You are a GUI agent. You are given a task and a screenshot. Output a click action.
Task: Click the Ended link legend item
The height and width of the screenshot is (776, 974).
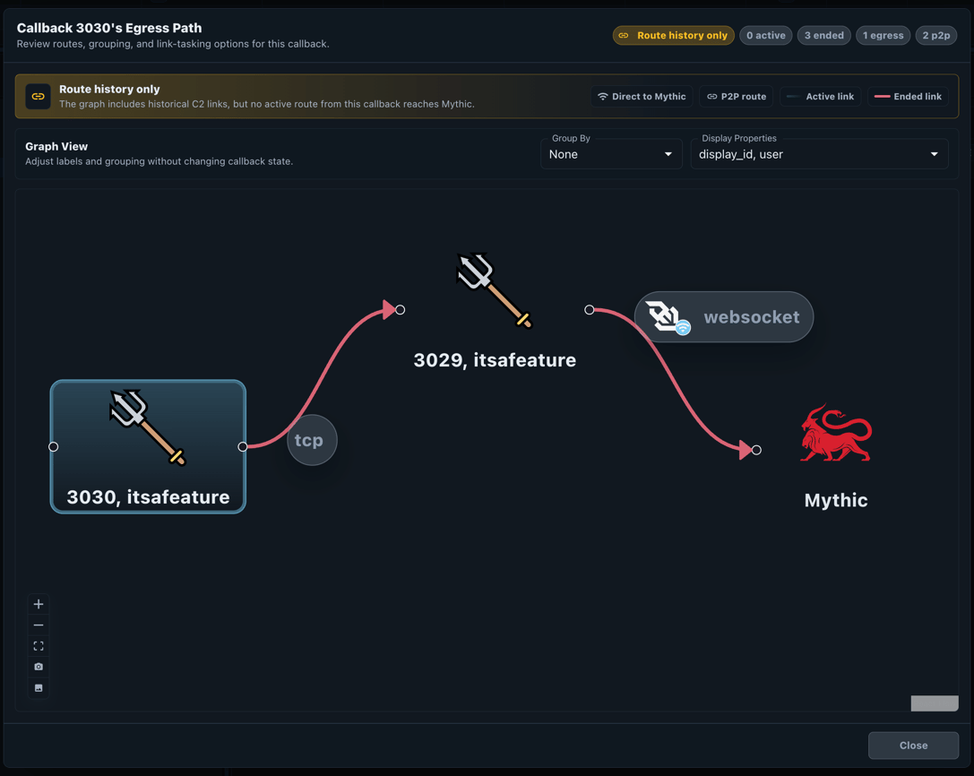click(908, 96)
